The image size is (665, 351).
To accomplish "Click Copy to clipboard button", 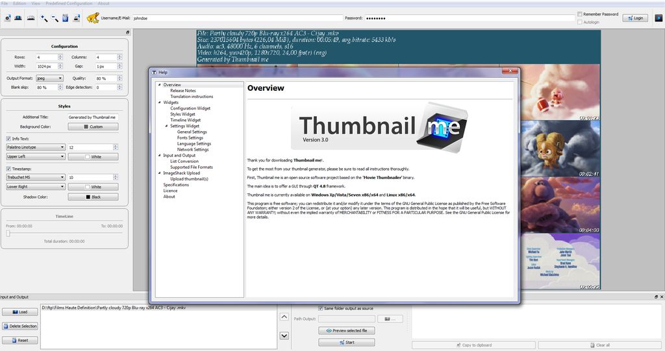I will 473,345.
